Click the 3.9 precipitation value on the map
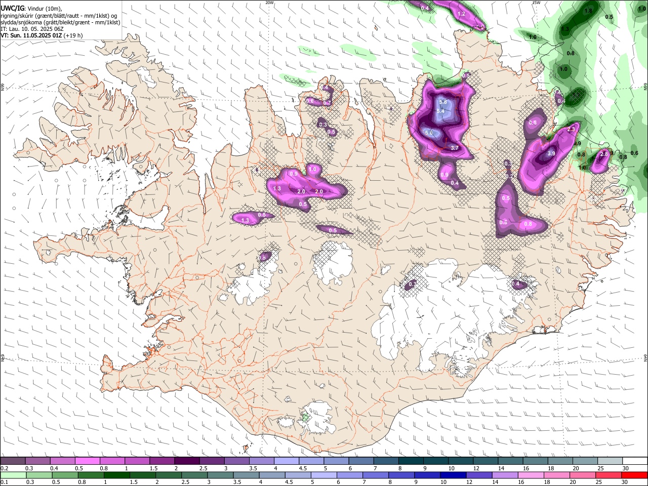Screen dimensions: 648x486 point(551,153)
